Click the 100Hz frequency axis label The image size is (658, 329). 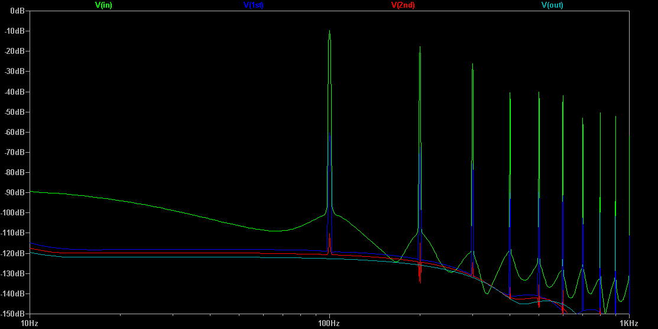pos(329,324)
